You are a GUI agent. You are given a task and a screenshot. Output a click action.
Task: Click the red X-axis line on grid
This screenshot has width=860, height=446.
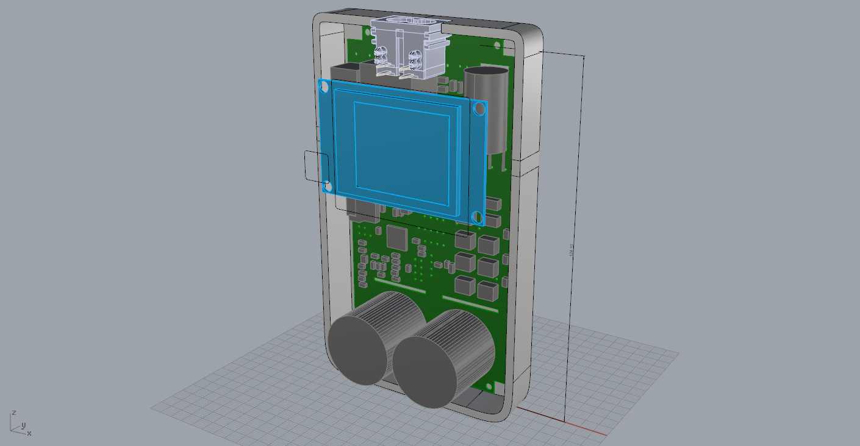pos(567,422)
